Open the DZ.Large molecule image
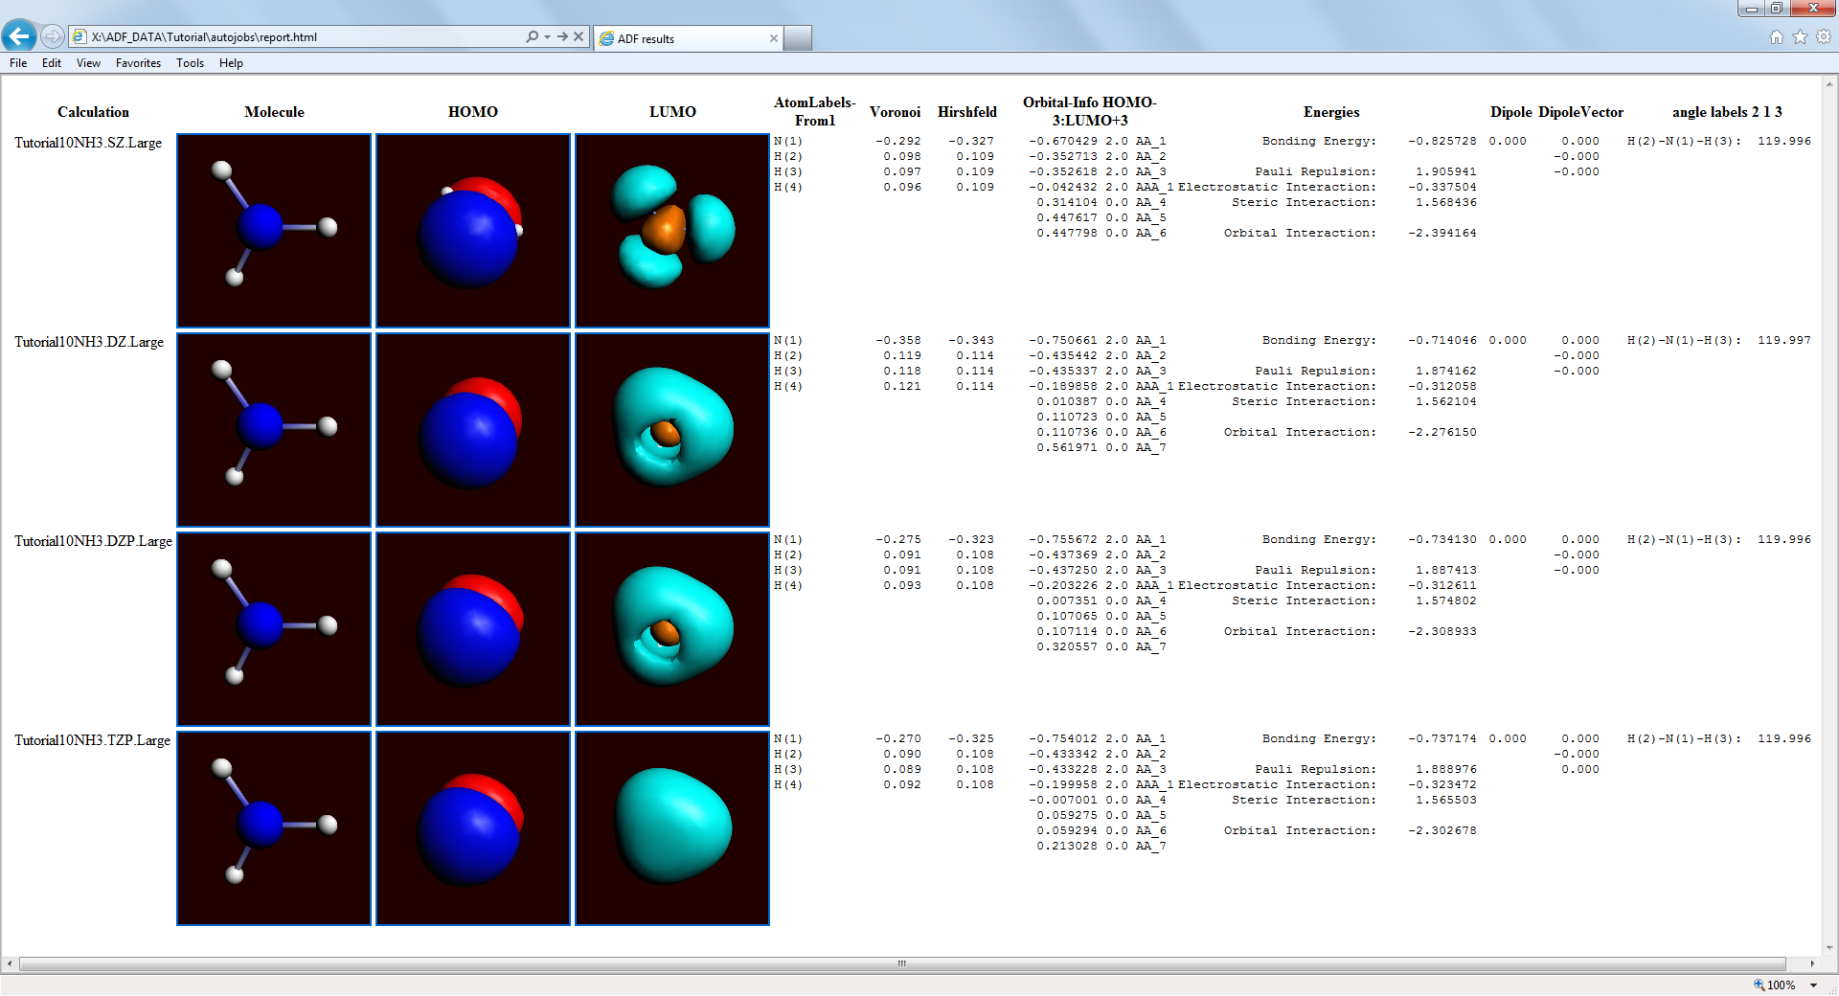Image resolution: width=1839 pixels, height=996 pixels. (274, 430)
